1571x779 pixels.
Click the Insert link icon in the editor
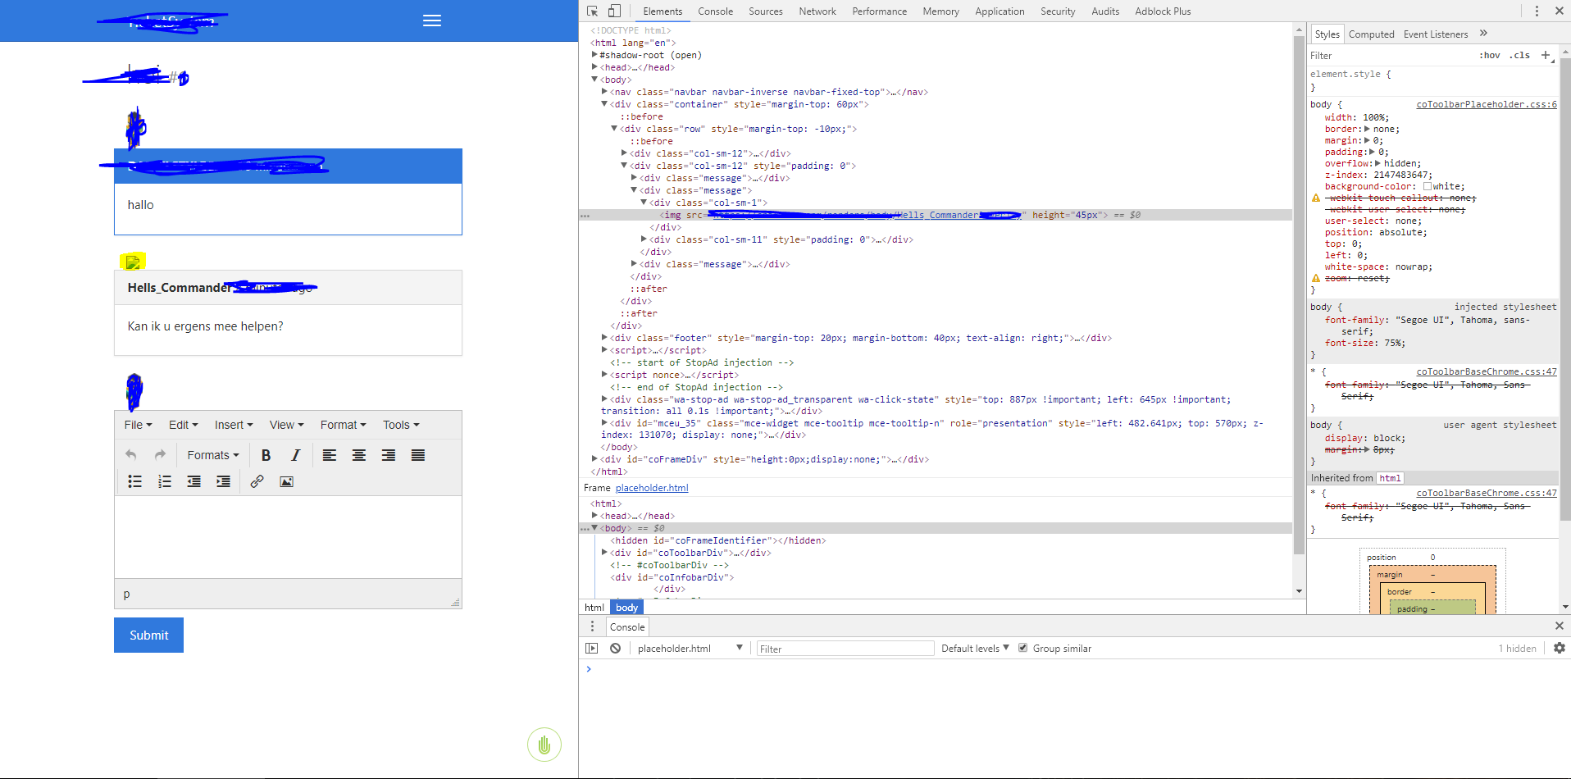tap(257, 481)
